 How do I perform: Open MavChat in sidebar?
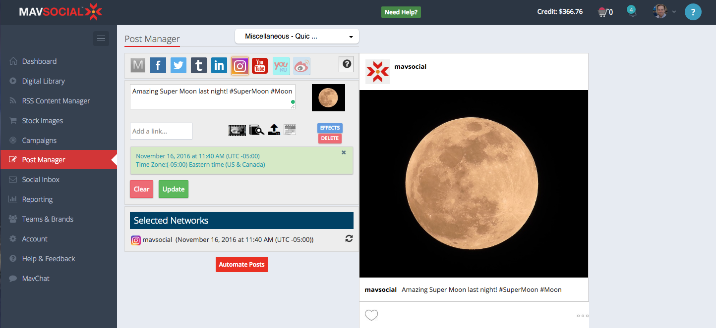click(x=36, y=279)
